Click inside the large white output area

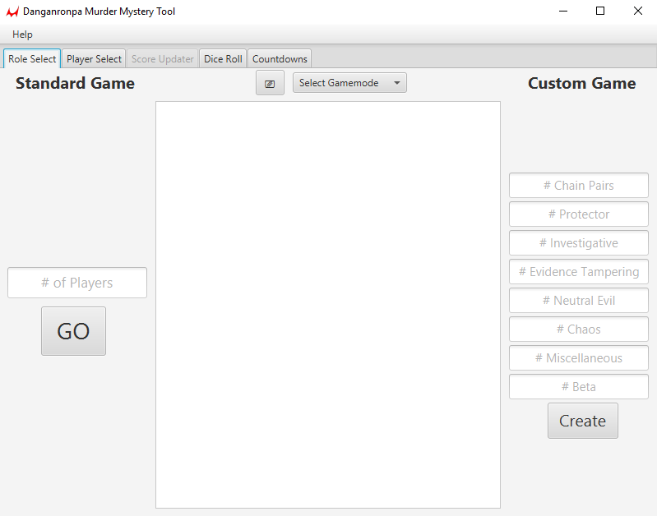click(x=328, y=305)
